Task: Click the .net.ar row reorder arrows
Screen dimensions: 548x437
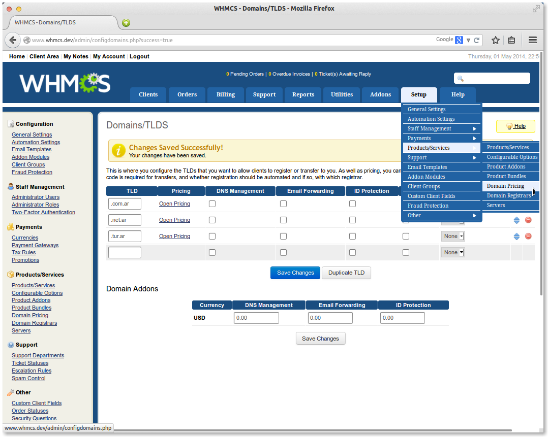Action: tap(516, 220)
